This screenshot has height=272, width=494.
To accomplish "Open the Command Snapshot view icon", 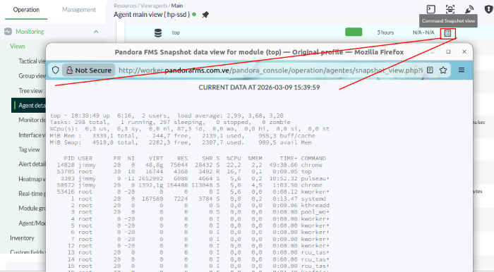I will pyautogui.click(x=447, y=33).
